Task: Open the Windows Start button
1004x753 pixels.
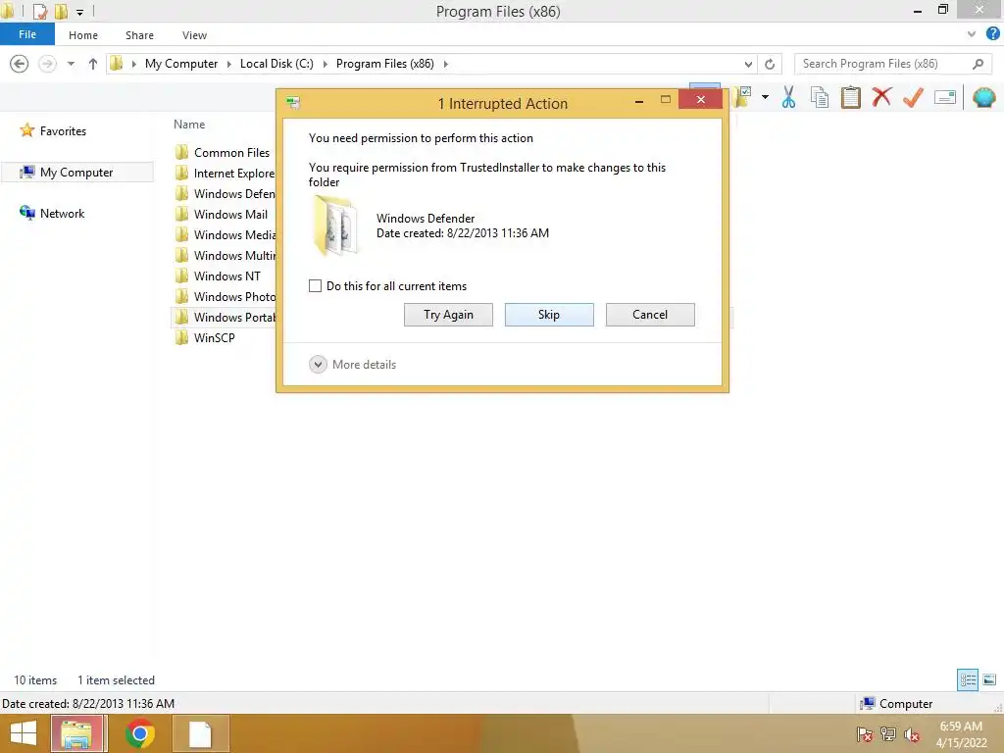Action: (24, 733)
